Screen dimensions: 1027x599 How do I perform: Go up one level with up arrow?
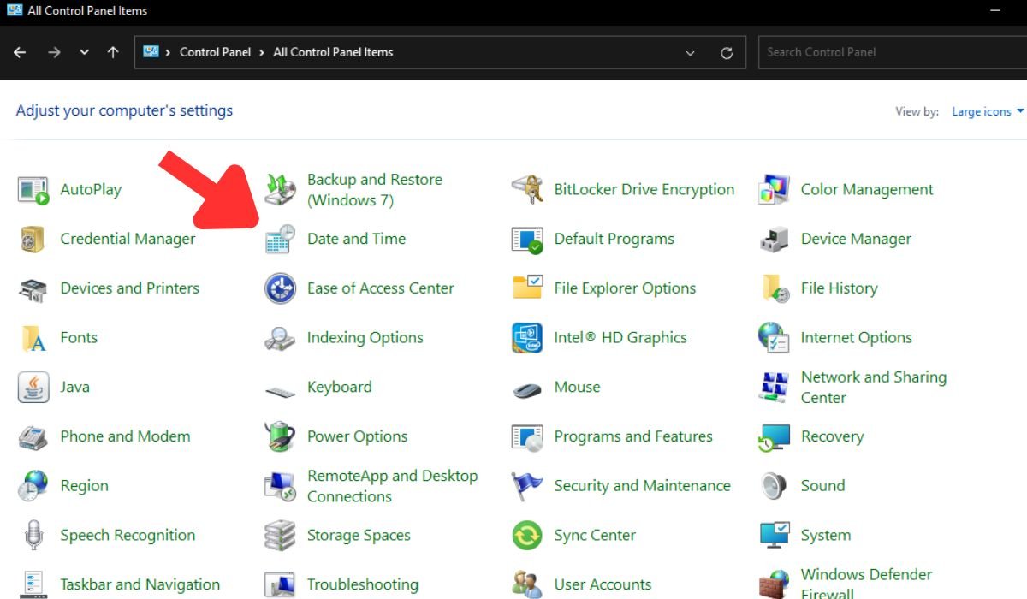pyautogui.click(x=113, y=53)
